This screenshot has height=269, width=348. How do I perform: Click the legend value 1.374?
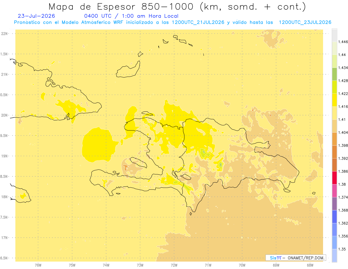343,197
